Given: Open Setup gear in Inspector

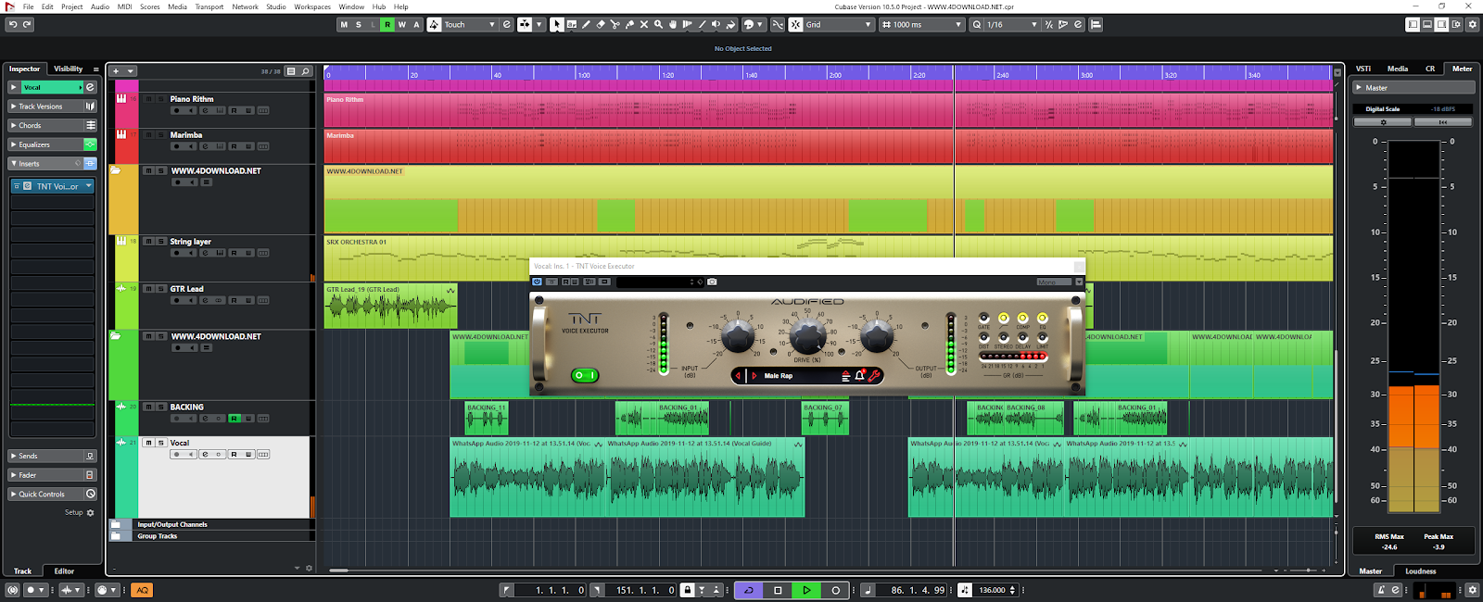Looking at the screenshot, I should 90,512.
